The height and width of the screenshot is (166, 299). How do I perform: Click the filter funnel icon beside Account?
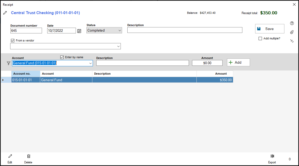tap(8, 63)
